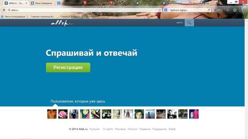Screen dimensions: 248x139
Task: Open the teal-haired drawn girl avatar
Action: point(84,114)
